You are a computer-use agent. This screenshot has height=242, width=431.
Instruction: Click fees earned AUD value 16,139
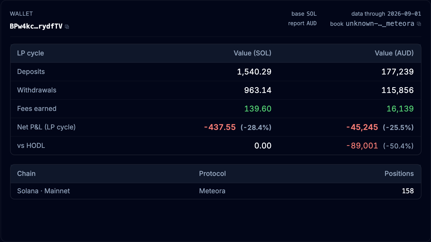tap(400, 109)
